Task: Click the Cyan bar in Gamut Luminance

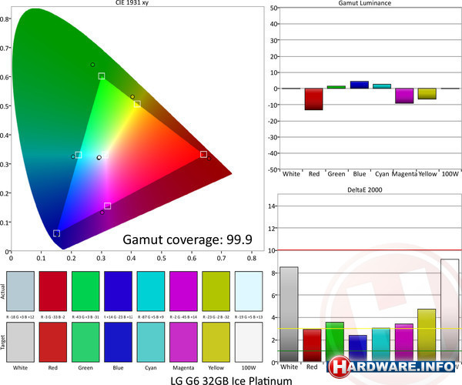Action: (382, 86)
